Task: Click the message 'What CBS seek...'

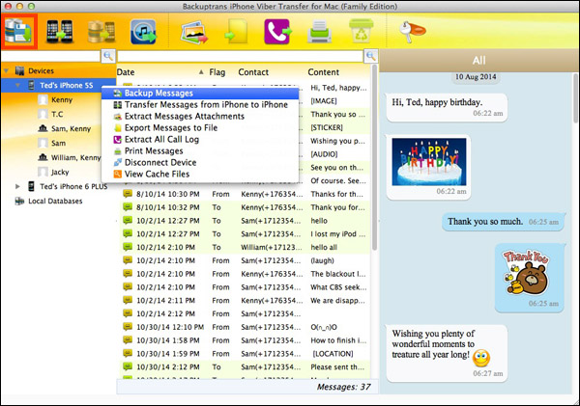Action: [x=245, y=286]
